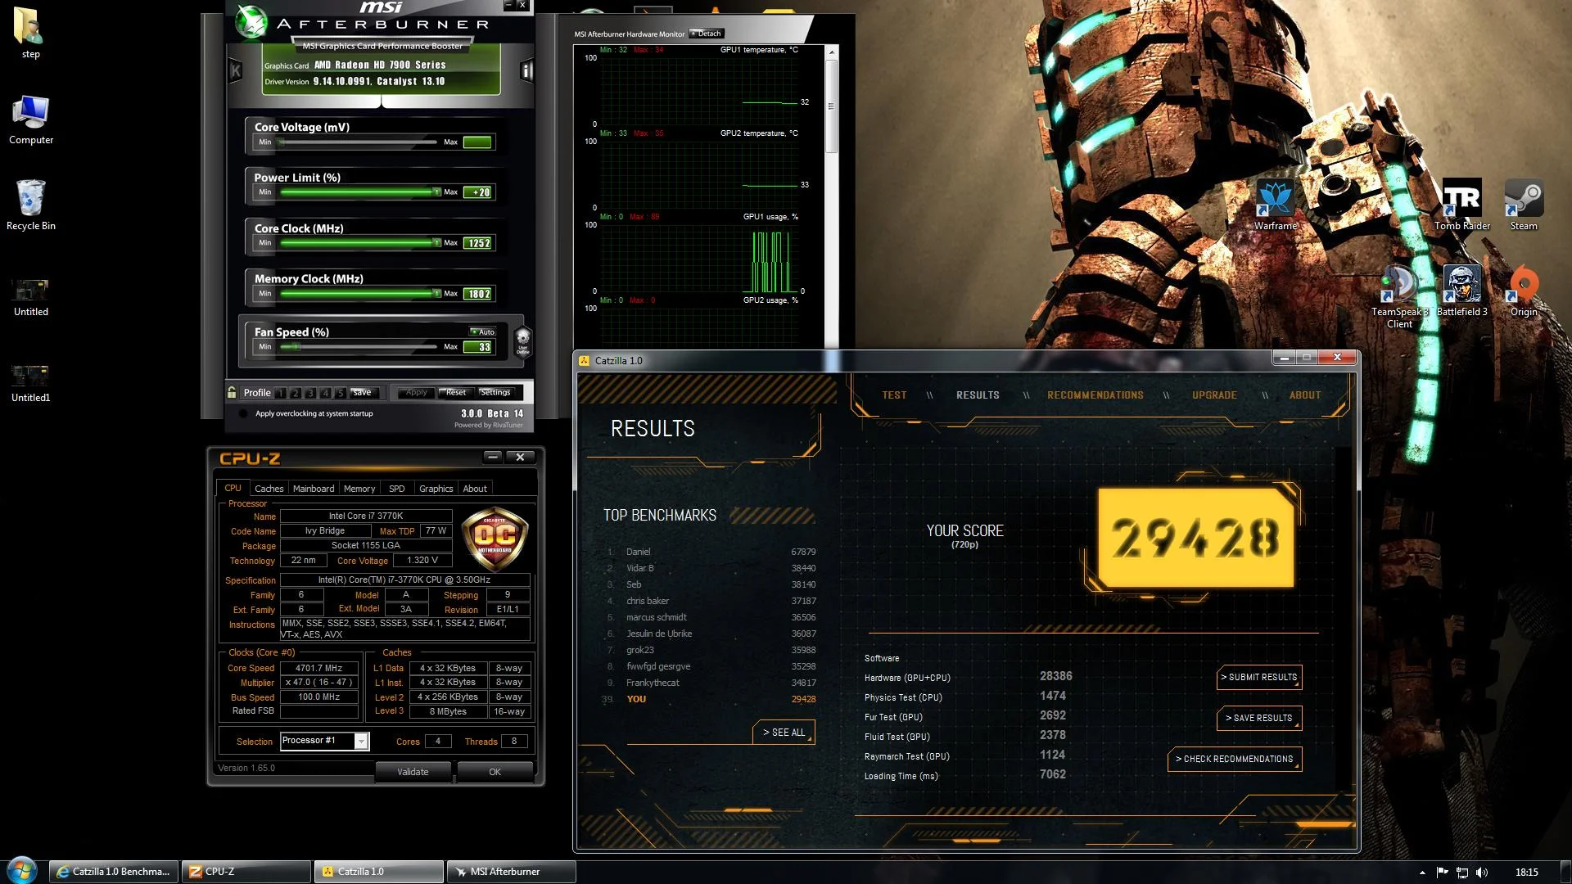Click the SUBMIT RESULTS button
Screen dimensions: 1572x884
click(x=1259, y=677)
